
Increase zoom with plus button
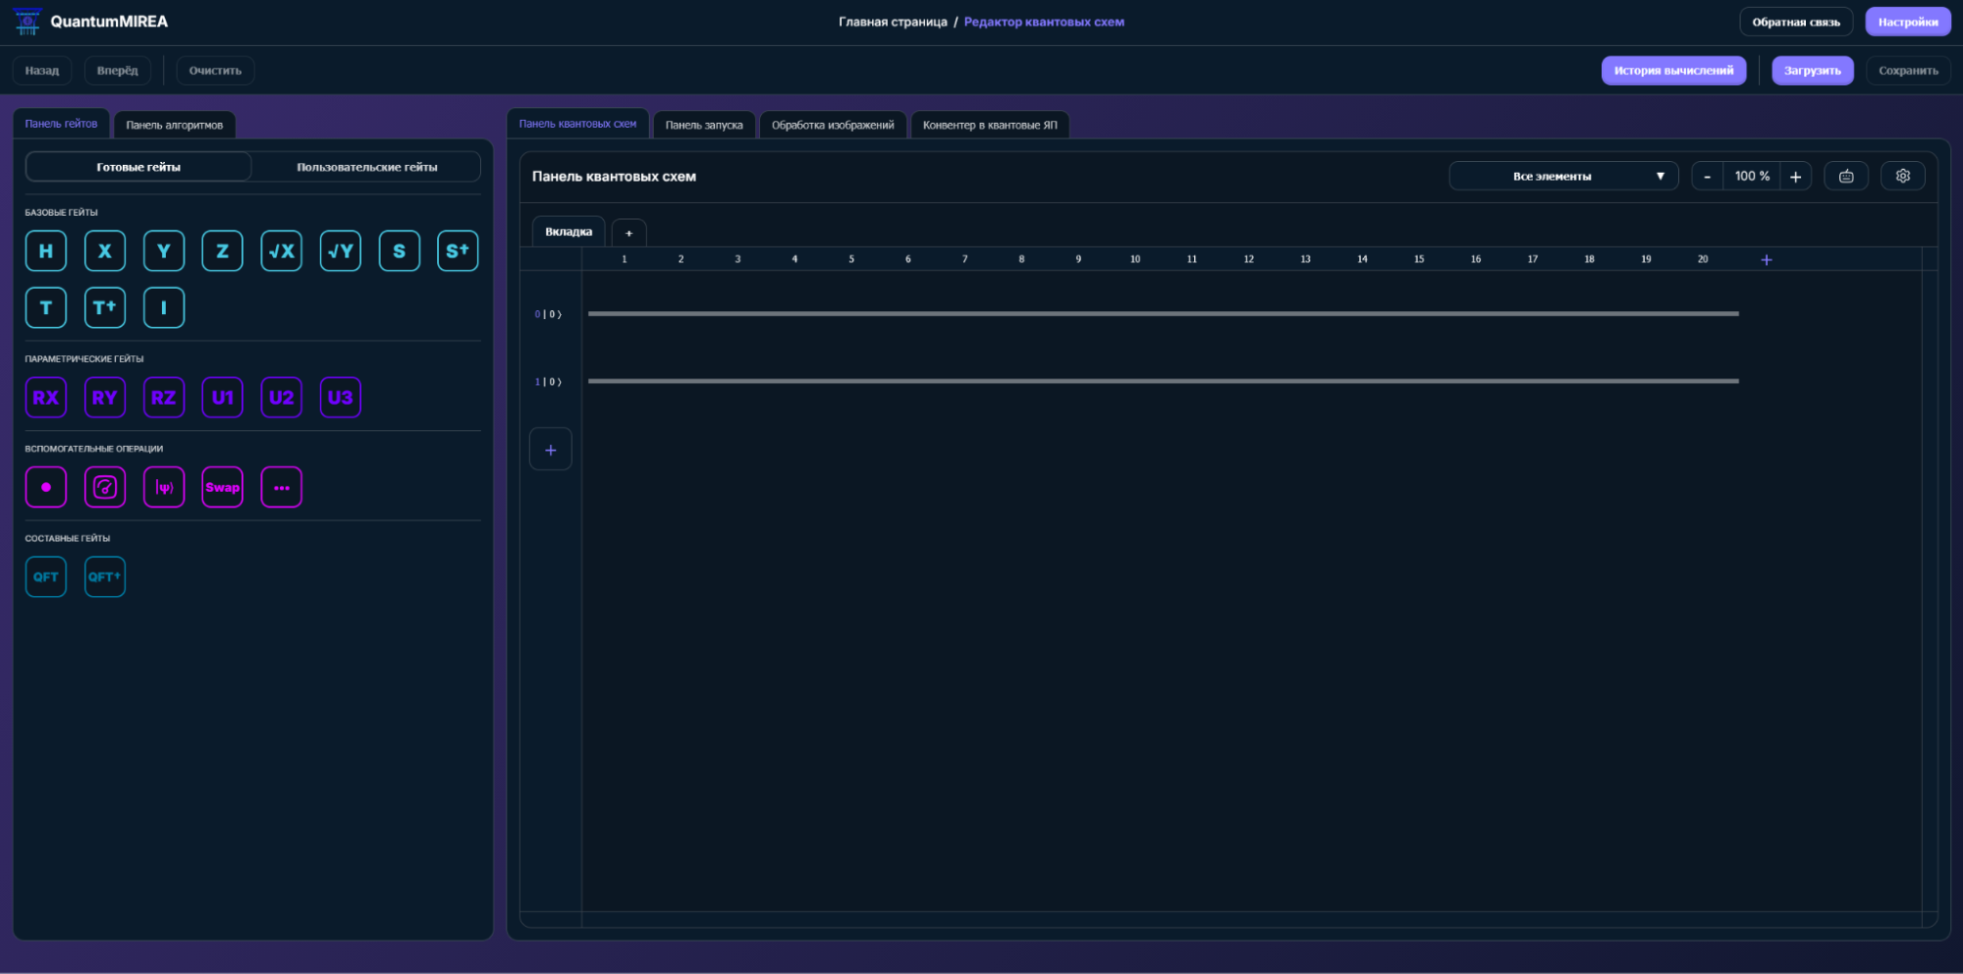coord(1795,176)
